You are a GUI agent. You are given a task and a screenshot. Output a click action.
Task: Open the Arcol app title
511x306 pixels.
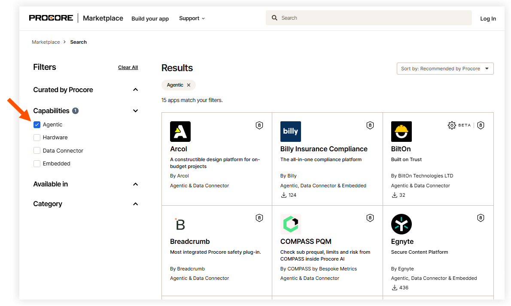pos(179,149)
